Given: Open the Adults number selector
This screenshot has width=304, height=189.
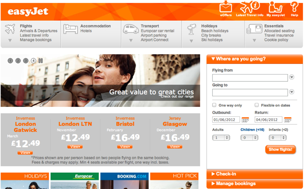Looking at the screenshot, I should click(221, 138).
